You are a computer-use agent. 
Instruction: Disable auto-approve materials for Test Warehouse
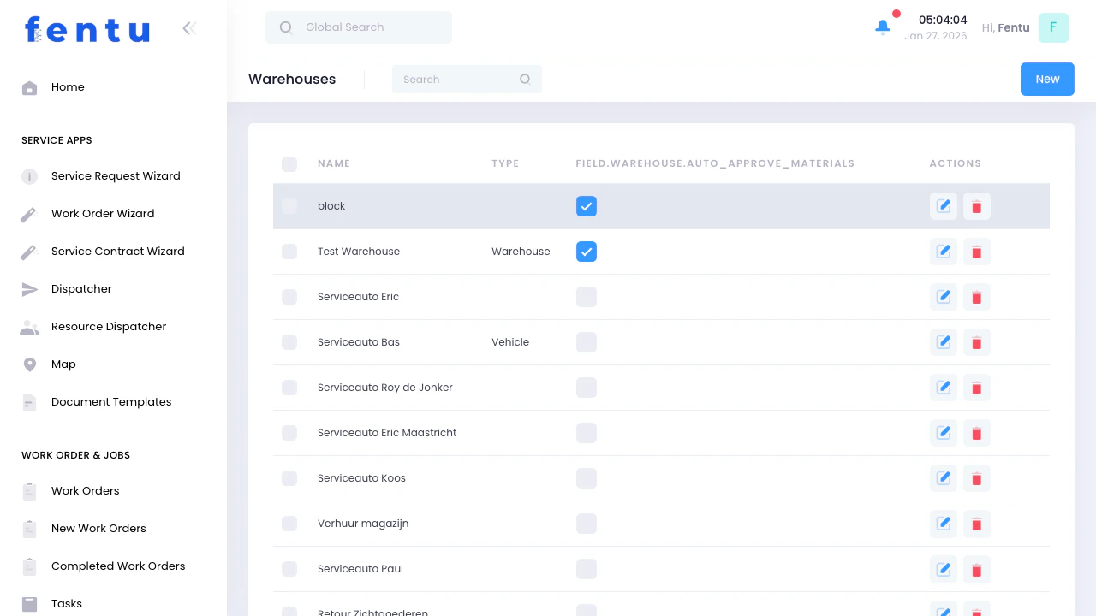tap(587, 252)
